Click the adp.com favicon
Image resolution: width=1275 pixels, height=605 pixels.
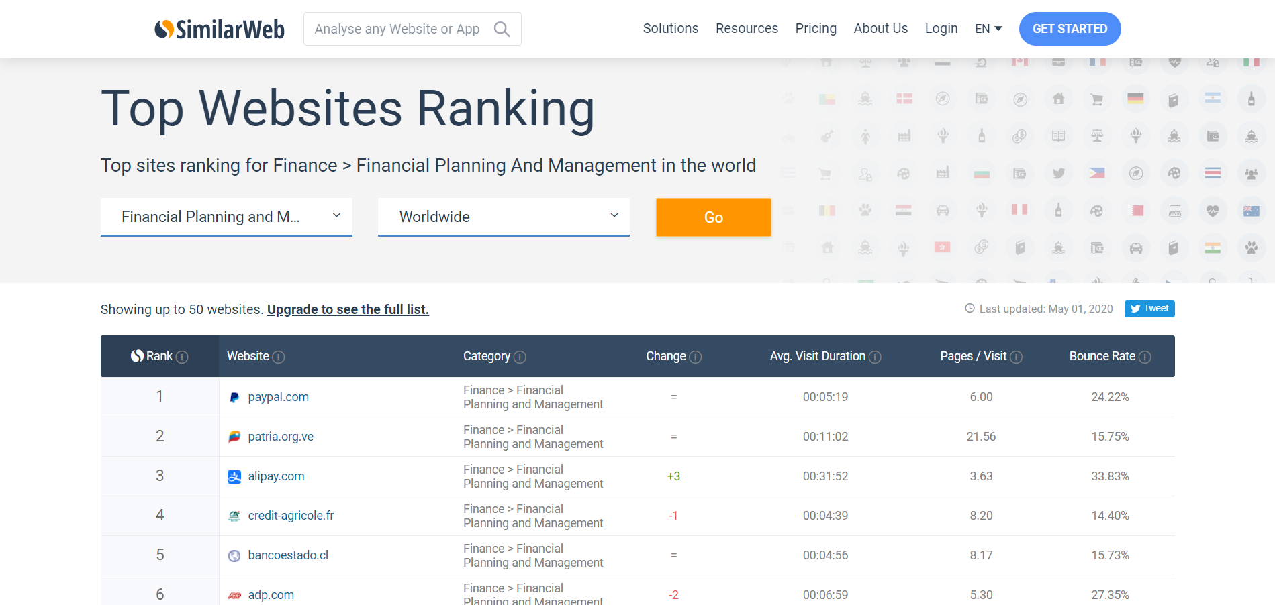[x=234, y=595]
